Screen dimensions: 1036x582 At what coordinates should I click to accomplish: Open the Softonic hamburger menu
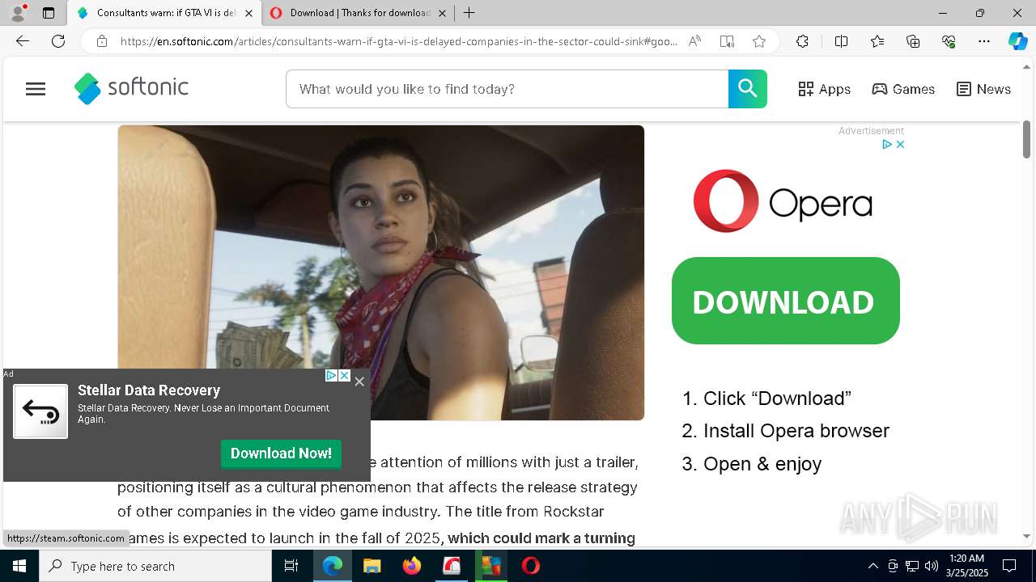36,89
